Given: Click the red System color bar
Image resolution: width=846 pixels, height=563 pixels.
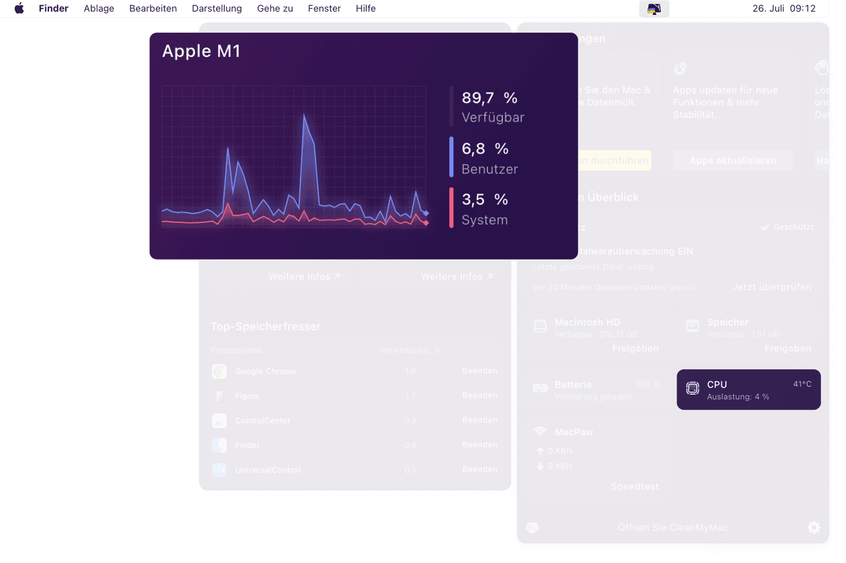Looking at the screenshot, I should click(451, 207).
